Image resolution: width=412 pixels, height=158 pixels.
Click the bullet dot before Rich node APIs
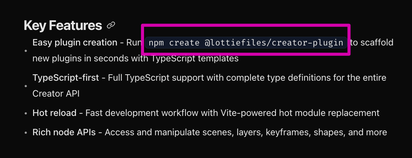pos(26,133)
